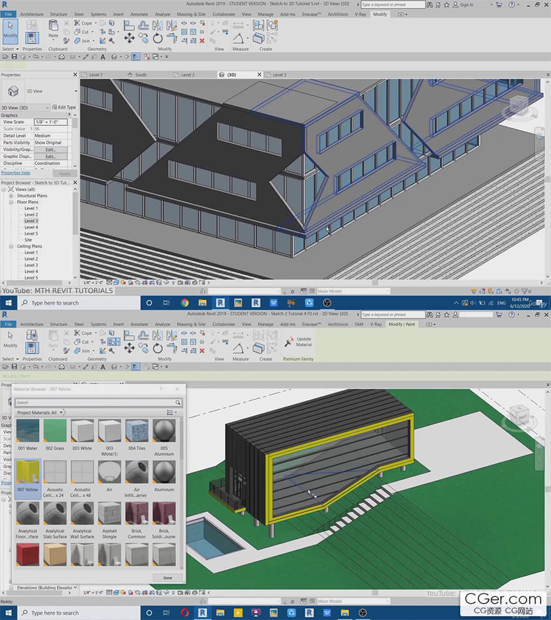Screen dimensions: 551x620
Task: Select the Move tool in upper Revit window
Action: [129, 39]
